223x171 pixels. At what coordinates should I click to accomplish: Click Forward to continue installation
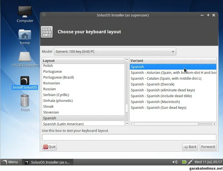click(208, 147)
